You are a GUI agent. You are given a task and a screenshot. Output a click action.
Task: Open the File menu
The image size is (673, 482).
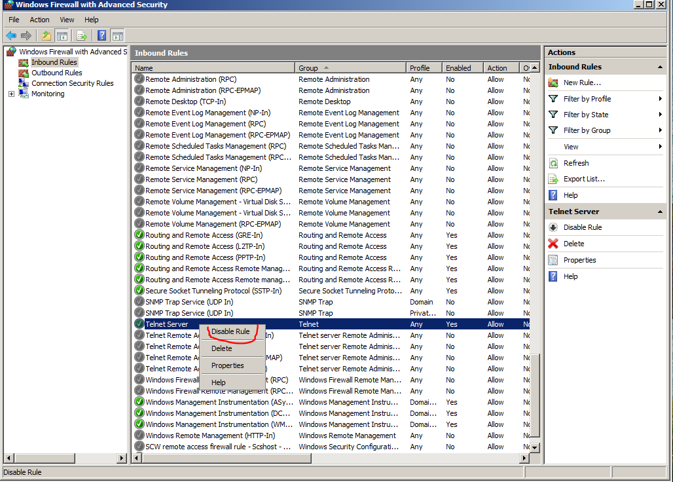[x=14, y=20]
